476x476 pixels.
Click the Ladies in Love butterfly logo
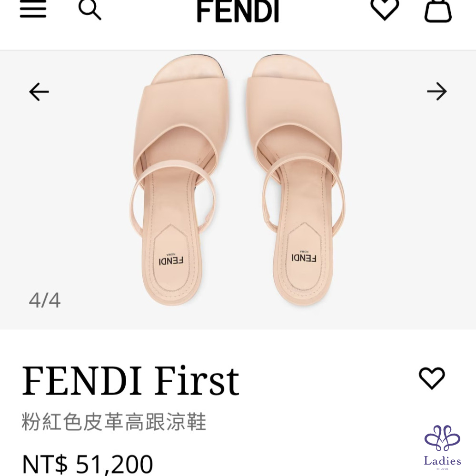click(x=442, y=438)
